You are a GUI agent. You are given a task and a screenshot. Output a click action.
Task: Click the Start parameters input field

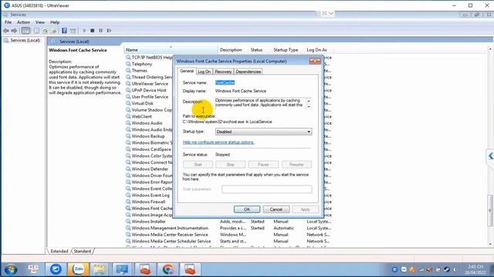click(x=267, y=189)
